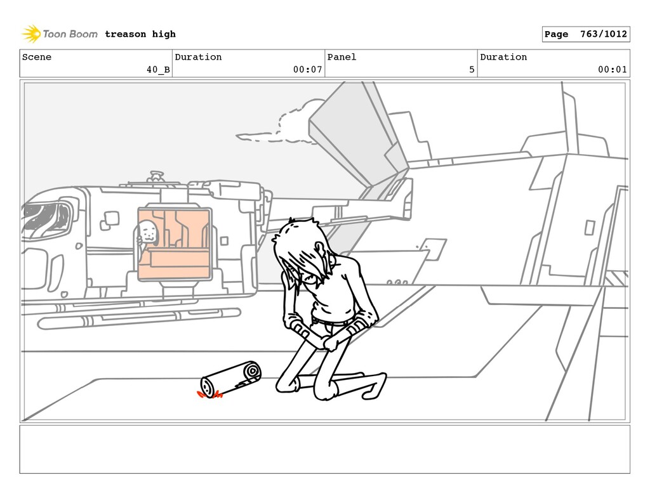Viewport: 650px width, 503px height.
Task: Click the orange-tinted vehicle window in the drawing
Action: click(174, 244)
